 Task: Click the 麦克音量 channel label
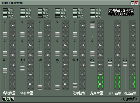point(97,93)
